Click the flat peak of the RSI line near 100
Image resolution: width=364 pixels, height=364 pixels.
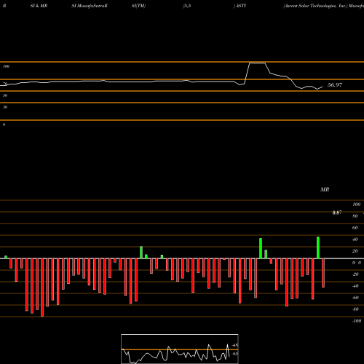[257, 63]
